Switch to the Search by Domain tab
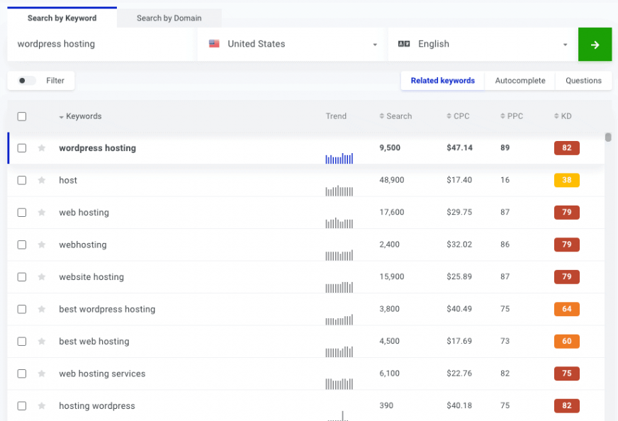The height and width of the screenshot is (421, 618). [x=169, y=18]
